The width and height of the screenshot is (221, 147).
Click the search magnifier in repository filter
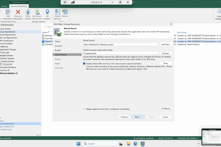(x=45, y=27)
